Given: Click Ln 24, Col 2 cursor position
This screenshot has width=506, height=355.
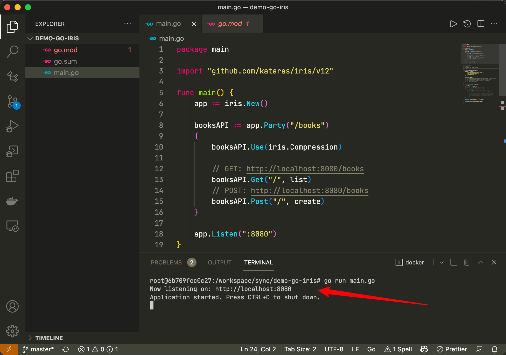Looking at the screenshot, I should point(258,349).
